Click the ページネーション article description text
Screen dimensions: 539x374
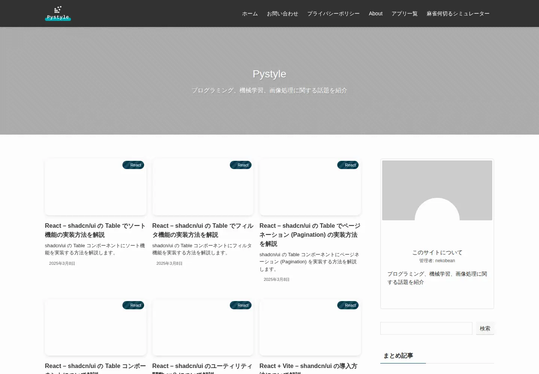[x=310, y=262]
